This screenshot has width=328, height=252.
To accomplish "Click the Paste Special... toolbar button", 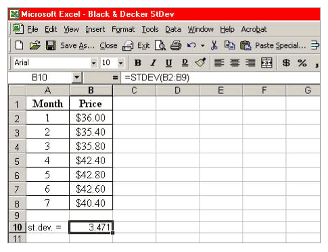I will pyautogui.click(x=281, y=45).
